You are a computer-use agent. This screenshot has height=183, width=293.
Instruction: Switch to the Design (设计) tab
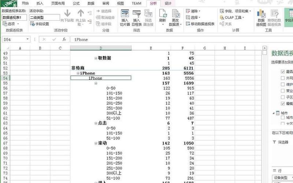[x=168, y=3]
